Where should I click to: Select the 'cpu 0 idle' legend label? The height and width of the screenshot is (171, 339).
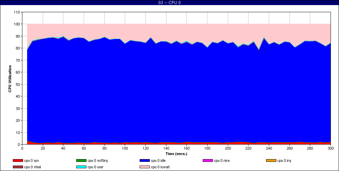point(158,160)
